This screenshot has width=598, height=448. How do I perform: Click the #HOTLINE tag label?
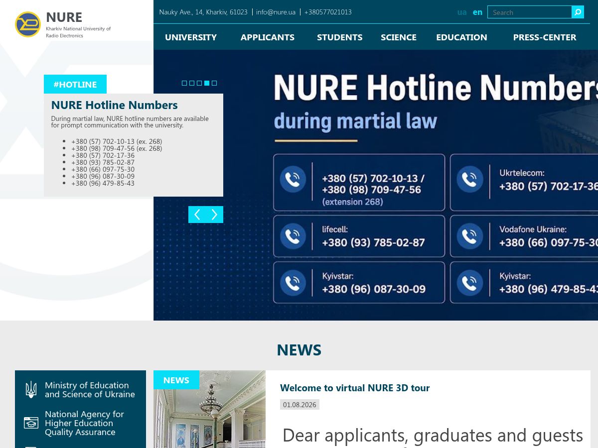pos(75,84)
